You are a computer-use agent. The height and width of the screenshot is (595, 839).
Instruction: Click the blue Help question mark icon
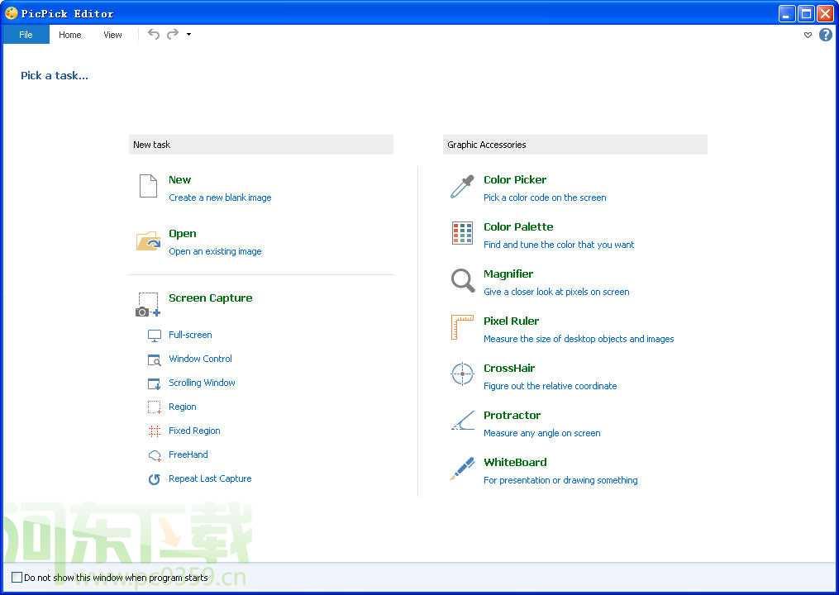coord(826,35)
